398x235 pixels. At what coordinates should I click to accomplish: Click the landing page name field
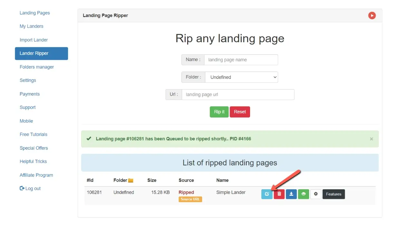point(241,60)
